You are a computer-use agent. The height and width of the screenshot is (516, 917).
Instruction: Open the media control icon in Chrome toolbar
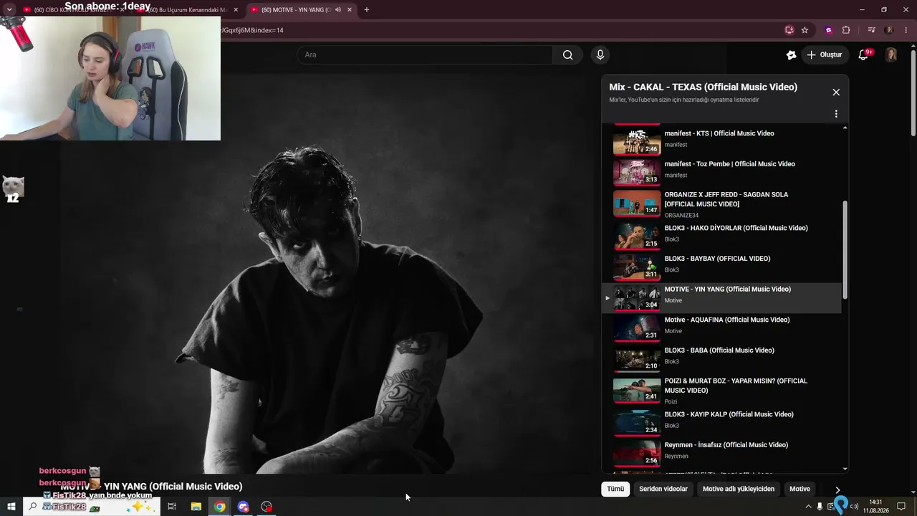tap(871, 30)
